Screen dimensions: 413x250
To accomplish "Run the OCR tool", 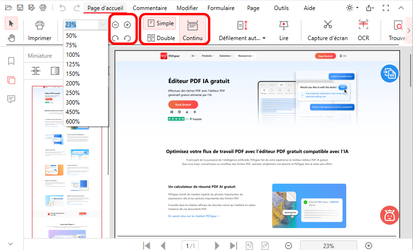I will 363,31.
